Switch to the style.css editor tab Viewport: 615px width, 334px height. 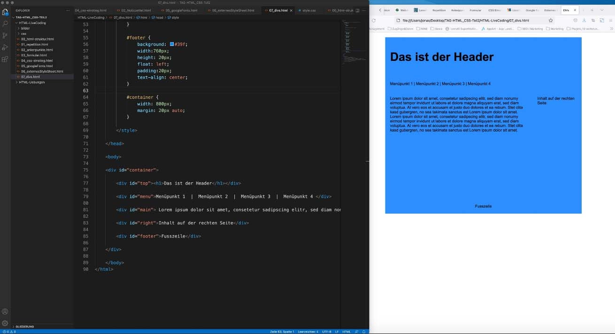pyautogui.click(x=308, y=10)
